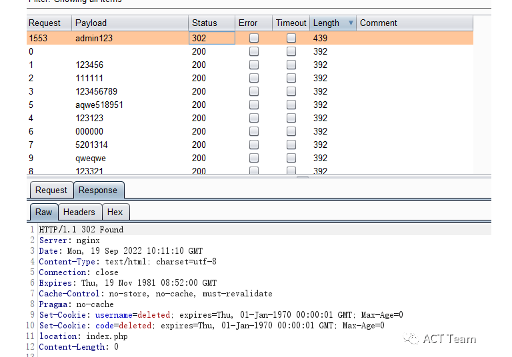
Task: Select the Raw view tab
Action: pos(44,212)
